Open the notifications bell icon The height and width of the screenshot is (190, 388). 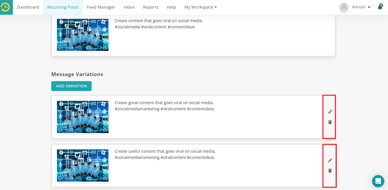tap(380, 7)
